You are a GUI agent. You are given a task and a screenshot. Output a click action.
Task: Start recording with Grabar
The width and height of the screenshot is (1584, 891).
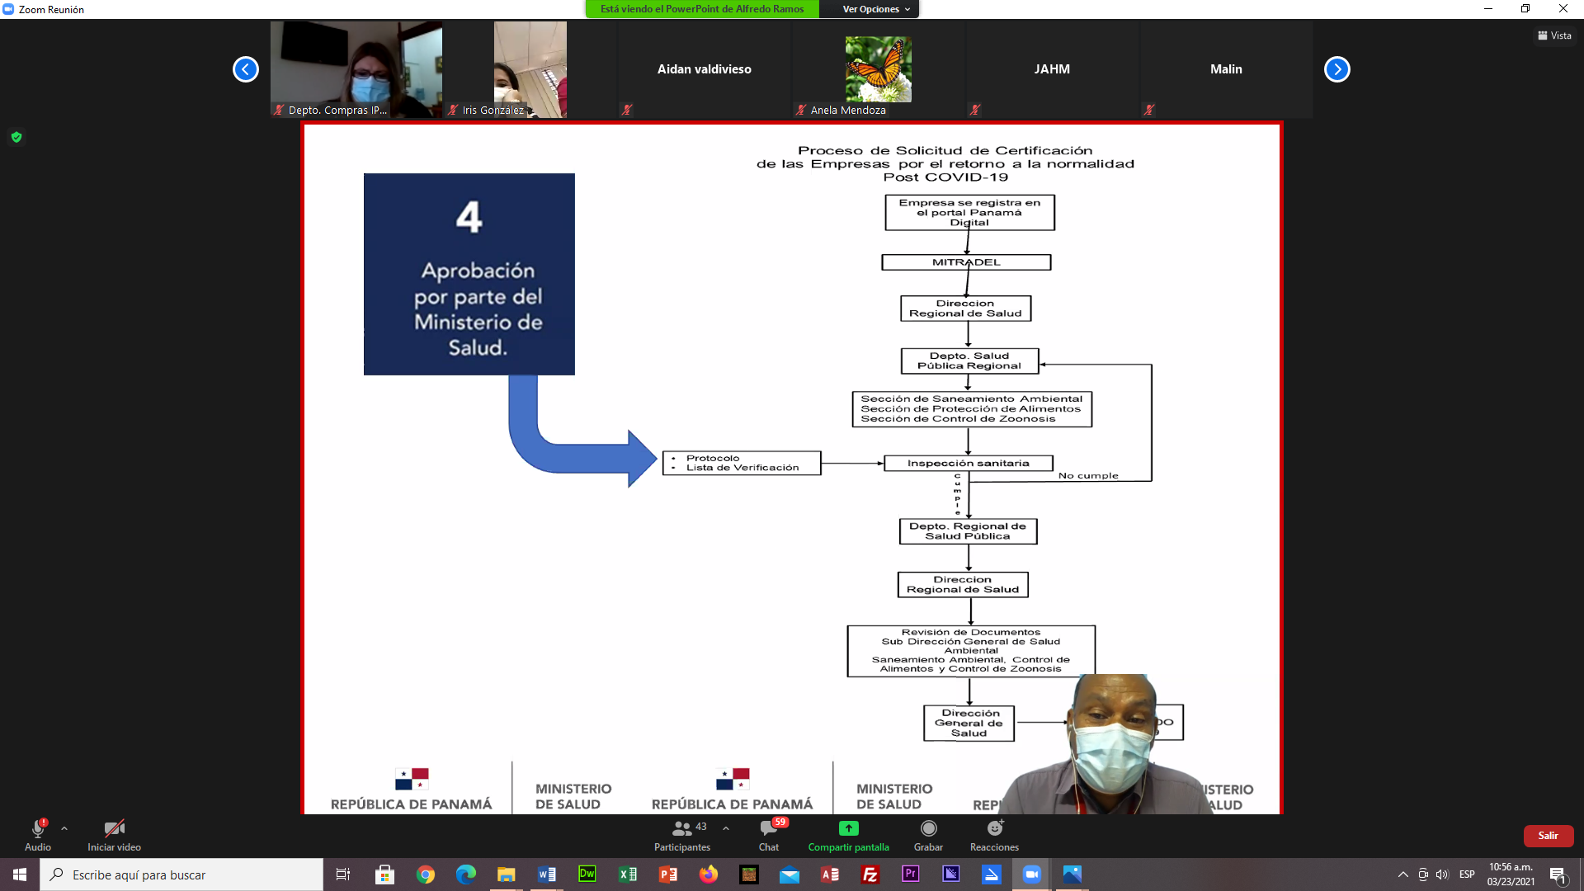928,835
